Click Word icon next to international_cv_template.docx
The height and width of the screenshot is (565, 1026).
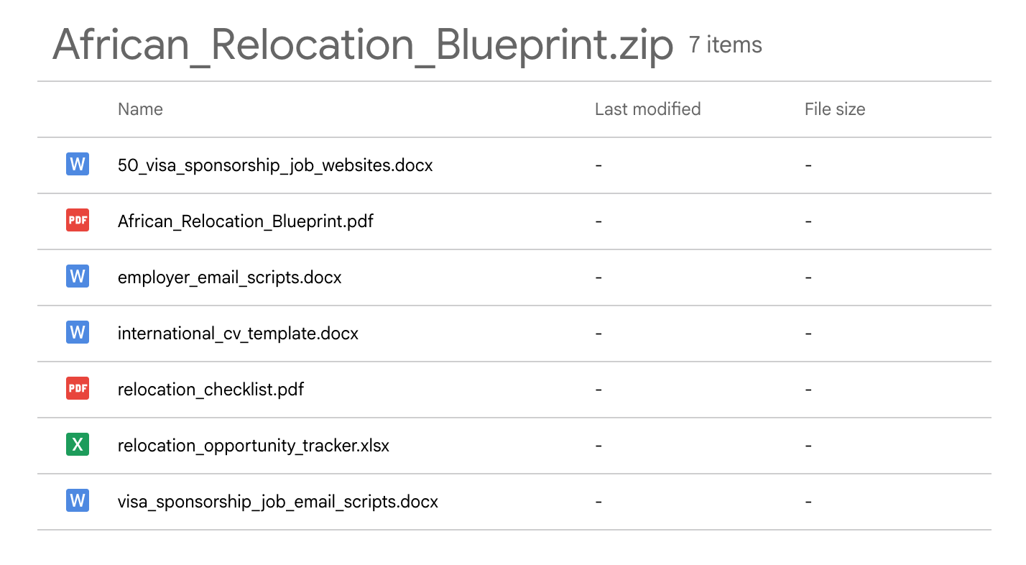[78, 333]
